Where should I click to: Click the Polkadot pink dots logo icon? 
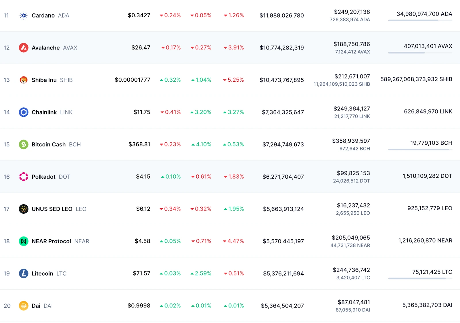pyautogui.click(x=24, y=177)
